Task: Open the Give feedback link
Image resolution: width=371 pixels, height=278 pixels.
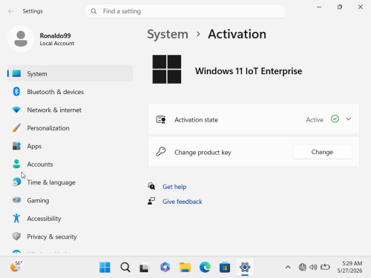Action: [x=183, y=202]
